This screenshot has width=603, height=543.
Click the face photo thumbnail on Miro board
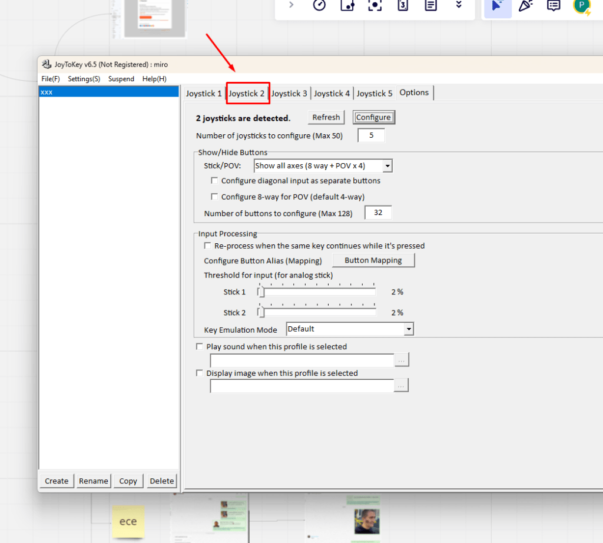pos(366,521)
